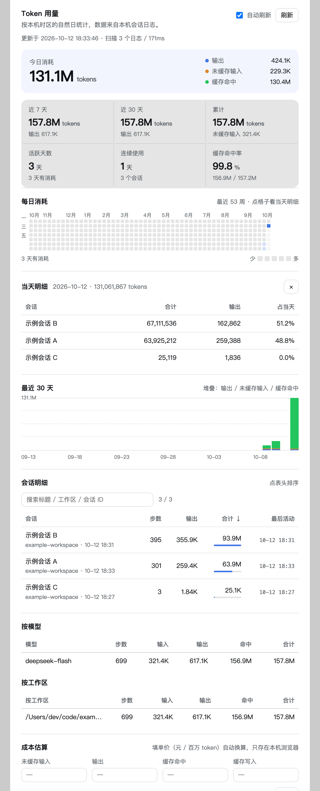Image resolution: width=320 pixels, height=791 pixels.
Task: Click the 48.8% share cell
Action: click(285, 341)
